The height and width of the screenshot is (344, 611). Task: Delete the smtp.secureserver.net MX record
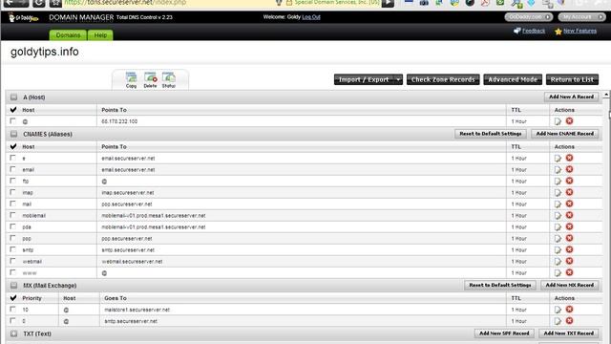pos(569,321)
